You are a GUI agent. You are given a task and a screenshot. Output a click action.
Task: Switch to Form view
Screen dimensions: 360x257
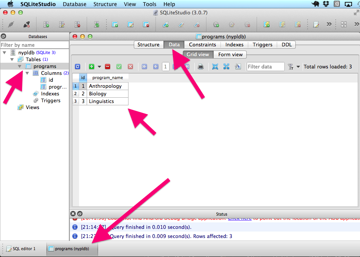(230, 54)
